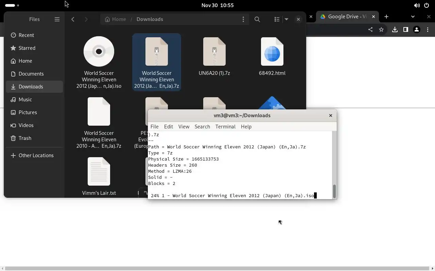Select Downloads in Files sidebar
The image size is (435, 271).
click(x=34, y=87)
